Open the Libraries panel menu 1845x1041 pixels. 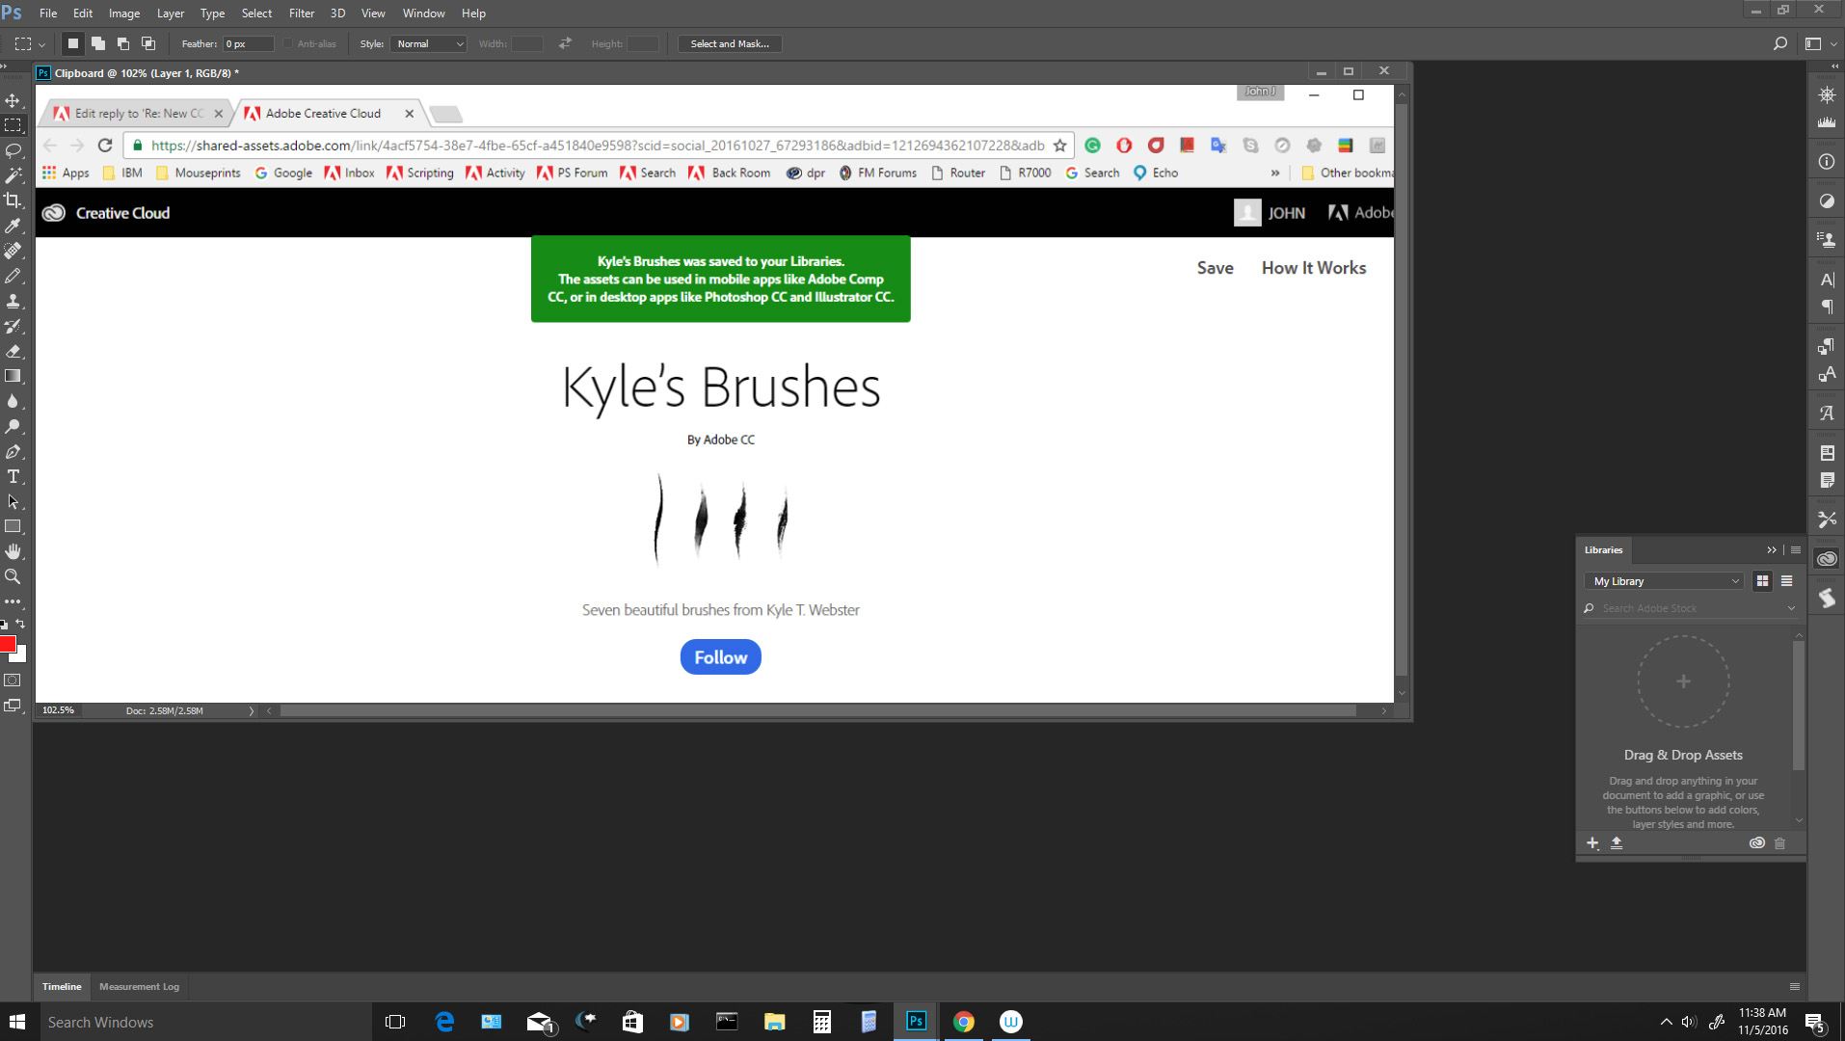(x=1796, y=550)
